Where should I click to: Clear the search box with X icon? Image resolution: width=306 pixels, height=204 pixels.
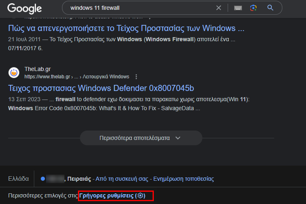pyautogui.click(x=219, y=8)
